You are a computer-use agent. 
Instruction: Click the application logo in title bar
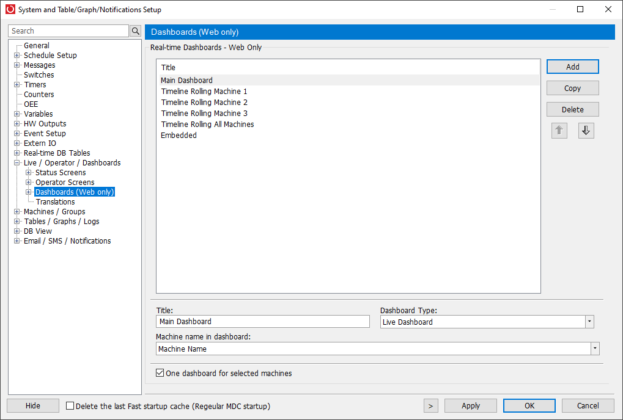(x=10, y=9)
